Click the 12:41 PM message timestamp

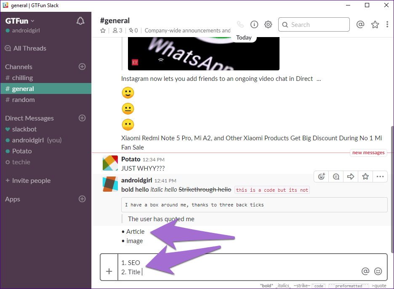tap(165, 181)
